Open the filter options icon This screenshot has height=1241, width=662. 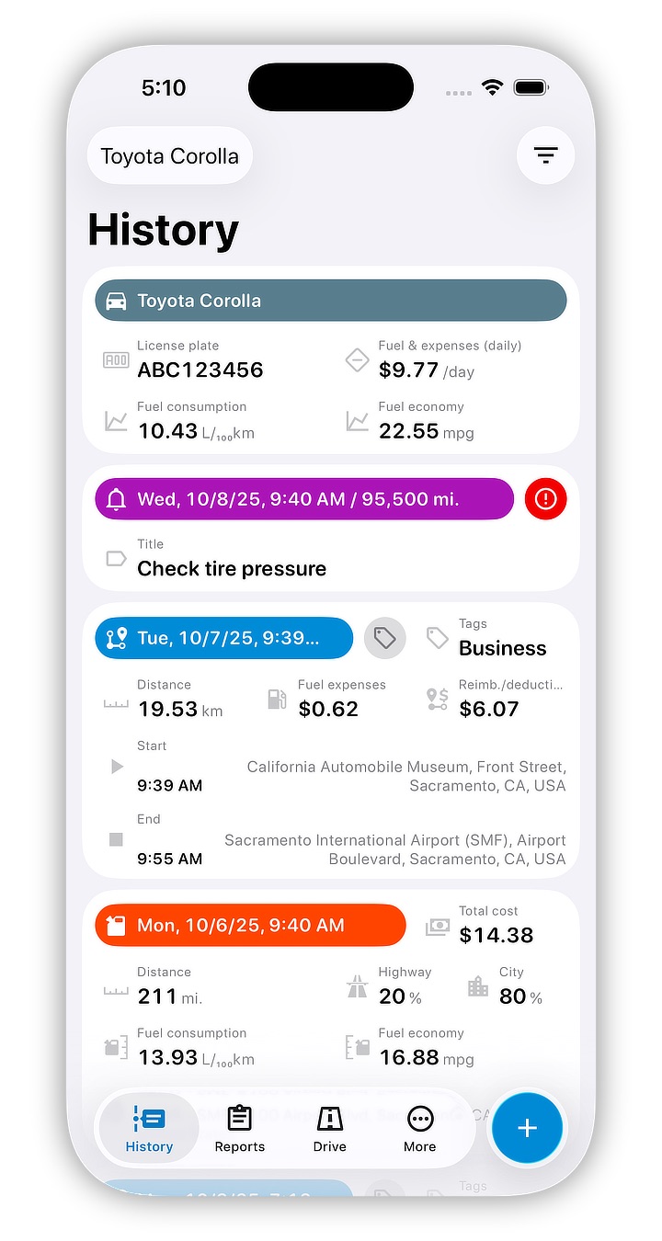click(x=545, y=155)
